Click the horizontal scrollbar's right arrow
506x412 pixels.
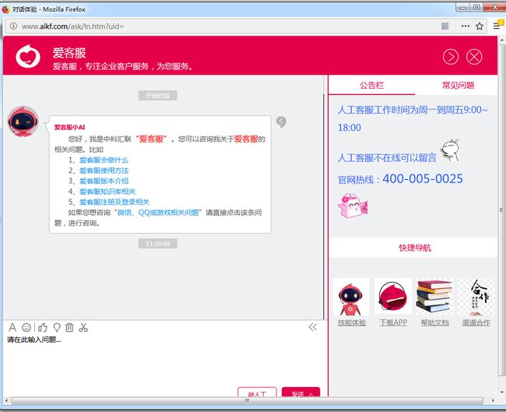493,400
